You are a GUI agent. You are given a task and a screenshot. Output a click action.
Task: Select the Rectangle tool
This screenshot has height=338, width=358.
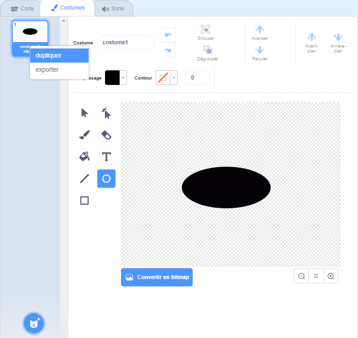point(84,201)
